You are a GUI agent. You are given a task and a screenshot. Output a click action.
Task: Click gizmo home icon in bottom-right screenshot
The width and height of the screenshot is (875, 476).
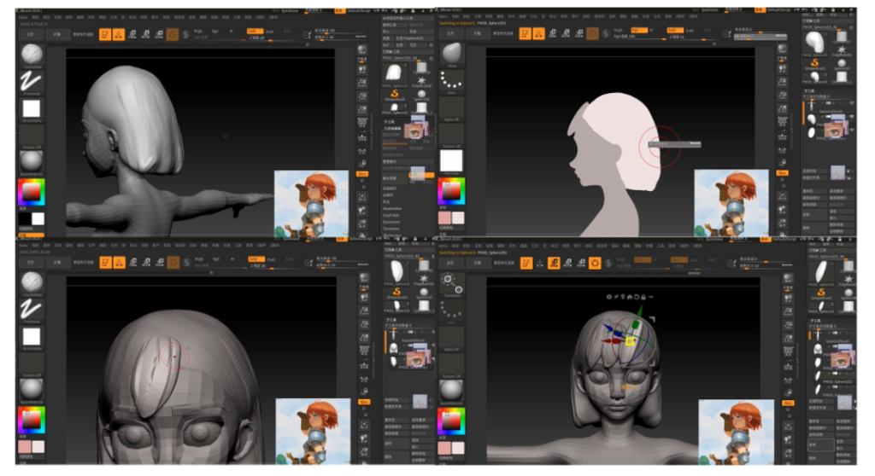click(x=630, y=297)
